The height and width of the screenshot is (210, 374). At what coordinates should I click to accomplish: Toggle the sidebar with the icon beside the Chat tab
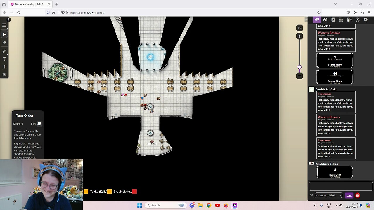pos(306,20)
